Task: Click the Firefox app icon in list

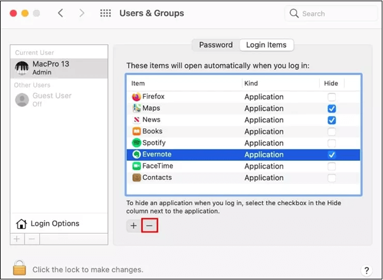Action: click(136, 97)
